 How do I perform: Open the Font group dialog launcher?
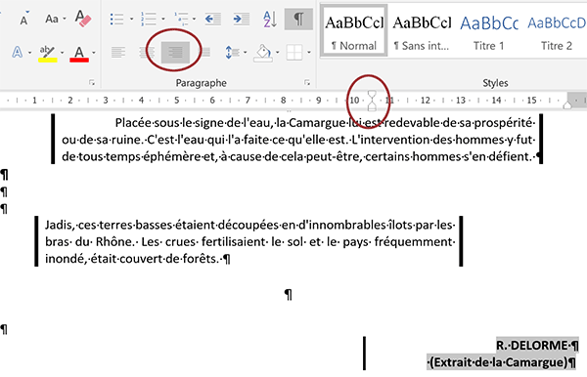click(x=92, y=83)
